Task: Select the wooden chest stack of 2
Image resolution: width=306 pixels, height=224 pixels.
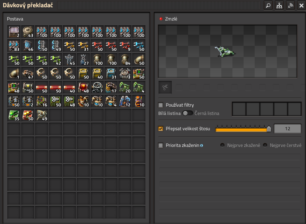Action: click(14, 32)
